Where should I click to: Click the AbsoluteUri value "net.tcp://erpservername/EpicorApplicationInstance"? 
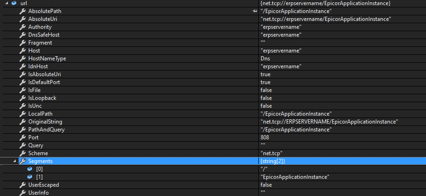(x=326, y=19)
